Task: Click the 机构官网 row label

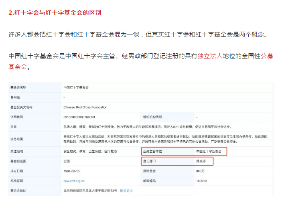Action: pos(17,181)
